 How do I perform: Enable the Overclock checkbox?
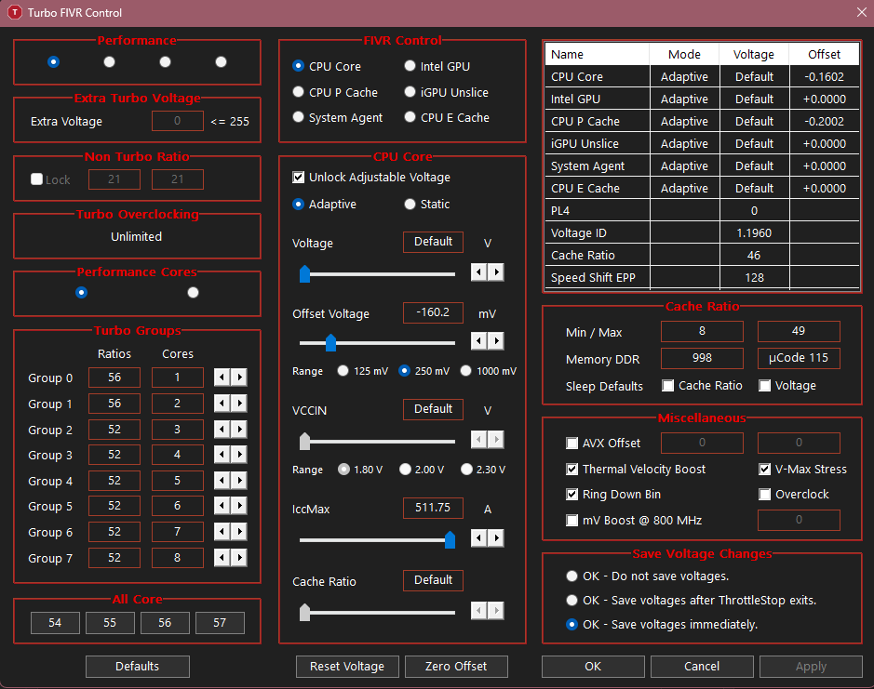pos(765,494)
